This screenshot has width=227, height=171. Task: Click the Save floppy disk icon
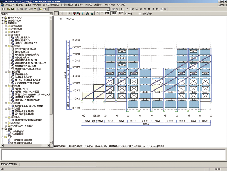[12, 9]
